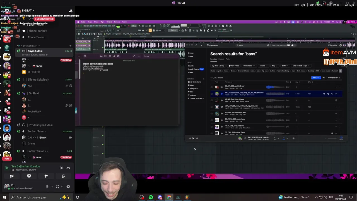Add a channel to Ses Kanalları
Image resolution: width=357 pixels, height=201 pixels.
(x=70, y=46)
